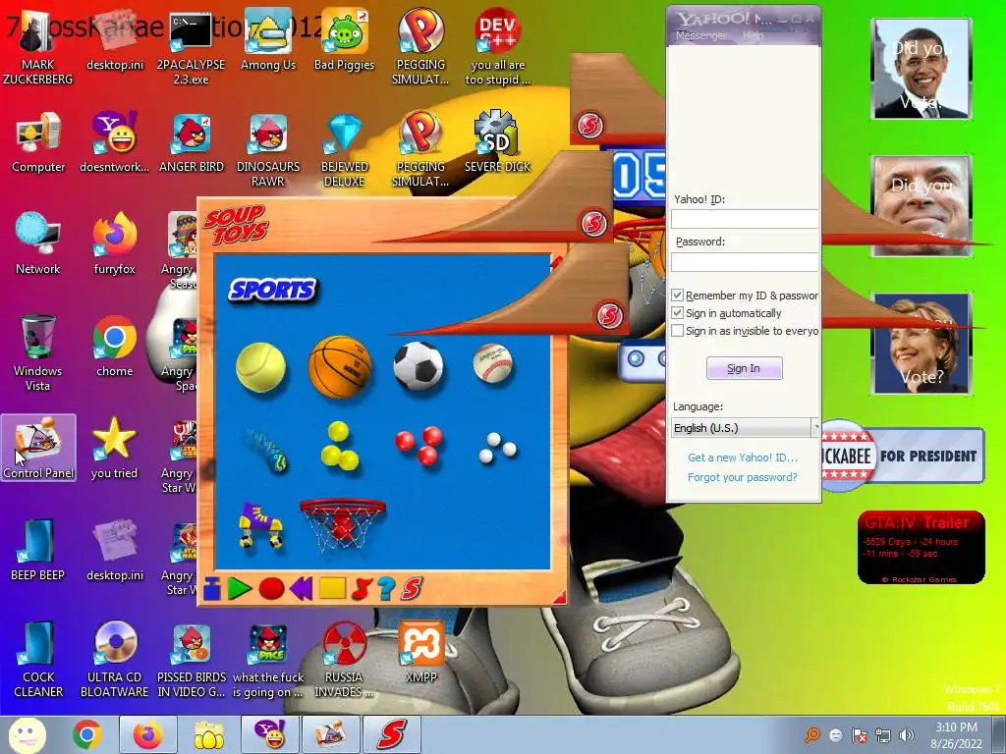Select the Bad Piggies desktop icon
Viewport: 1006px width, 754px height.
coord(344,41)
